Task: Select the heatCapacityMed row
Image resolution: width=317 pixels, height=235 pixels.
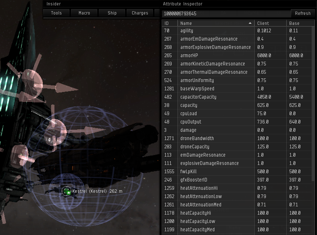Action: click(x=237, y=229)
